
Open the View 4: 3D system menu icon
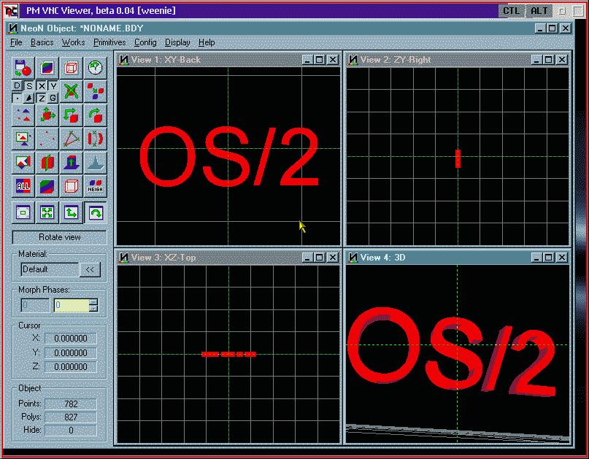point(353,258)
